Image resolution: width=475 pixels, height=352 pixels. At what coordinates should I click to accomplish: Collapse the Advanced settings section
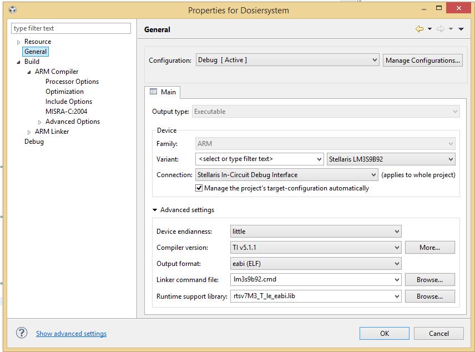tap(155, 210)
